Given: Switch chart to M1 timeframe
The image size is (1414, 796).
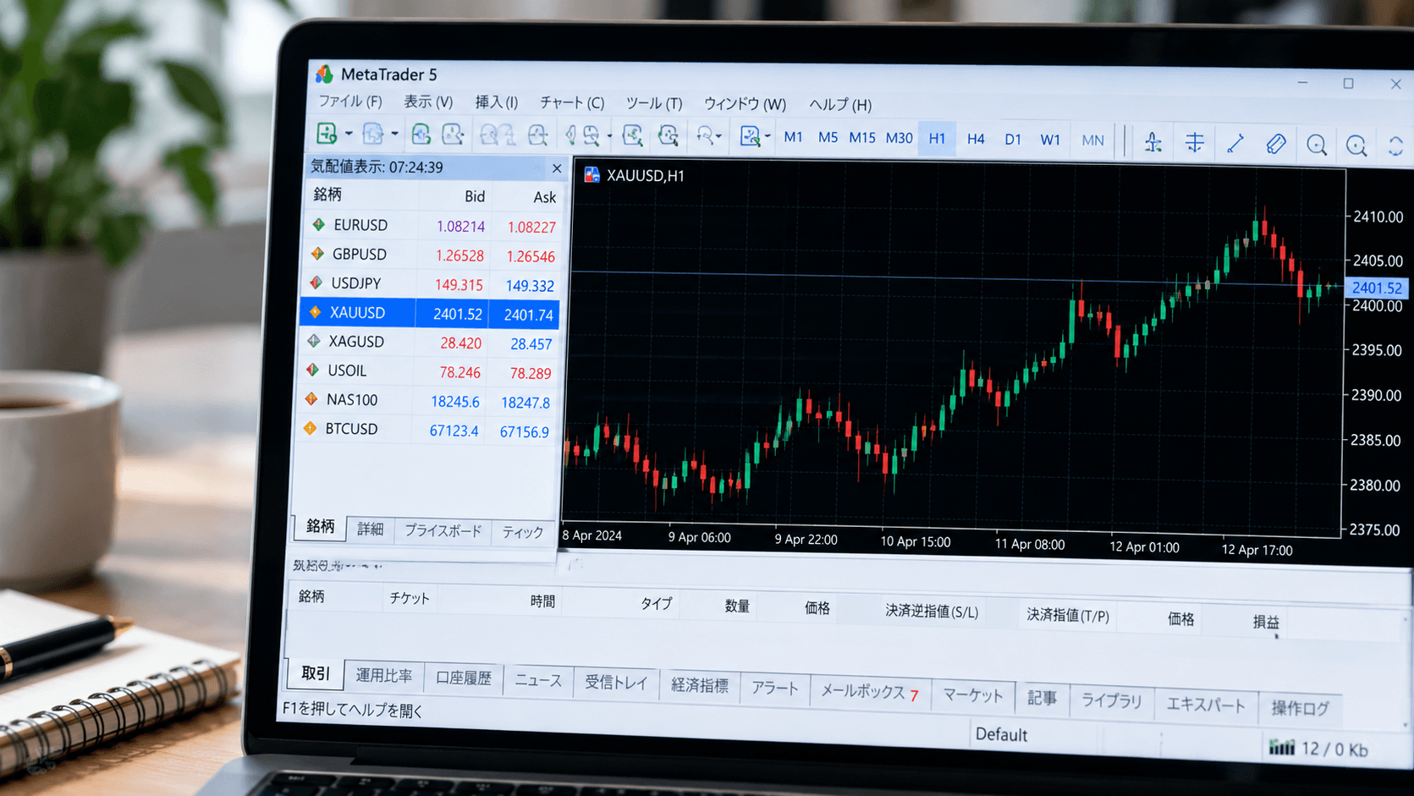Looking at the screenshot, I should click(793, 137).
